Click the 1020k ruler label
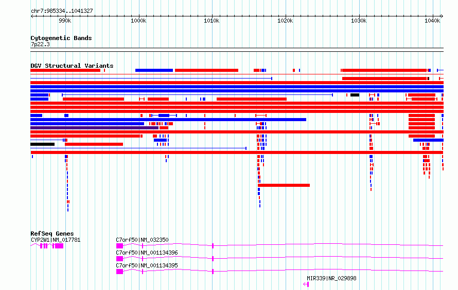458x290 pixels. point(286,21)
